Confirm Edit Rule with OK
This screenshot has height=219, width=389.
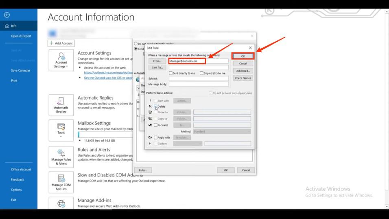(243, 56)
